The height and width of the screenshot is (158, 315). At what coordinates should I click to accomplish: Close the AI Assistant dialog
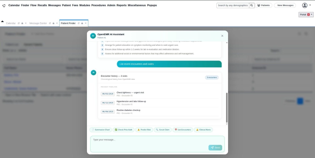point(222,36)
